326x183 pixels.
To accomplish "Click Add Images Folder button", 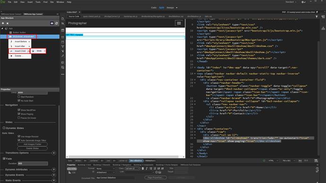I will pos(32,144).
